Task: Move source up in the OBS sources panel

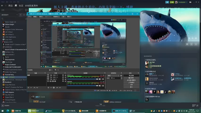Action: pyautogui.click(x=57, y=88)
